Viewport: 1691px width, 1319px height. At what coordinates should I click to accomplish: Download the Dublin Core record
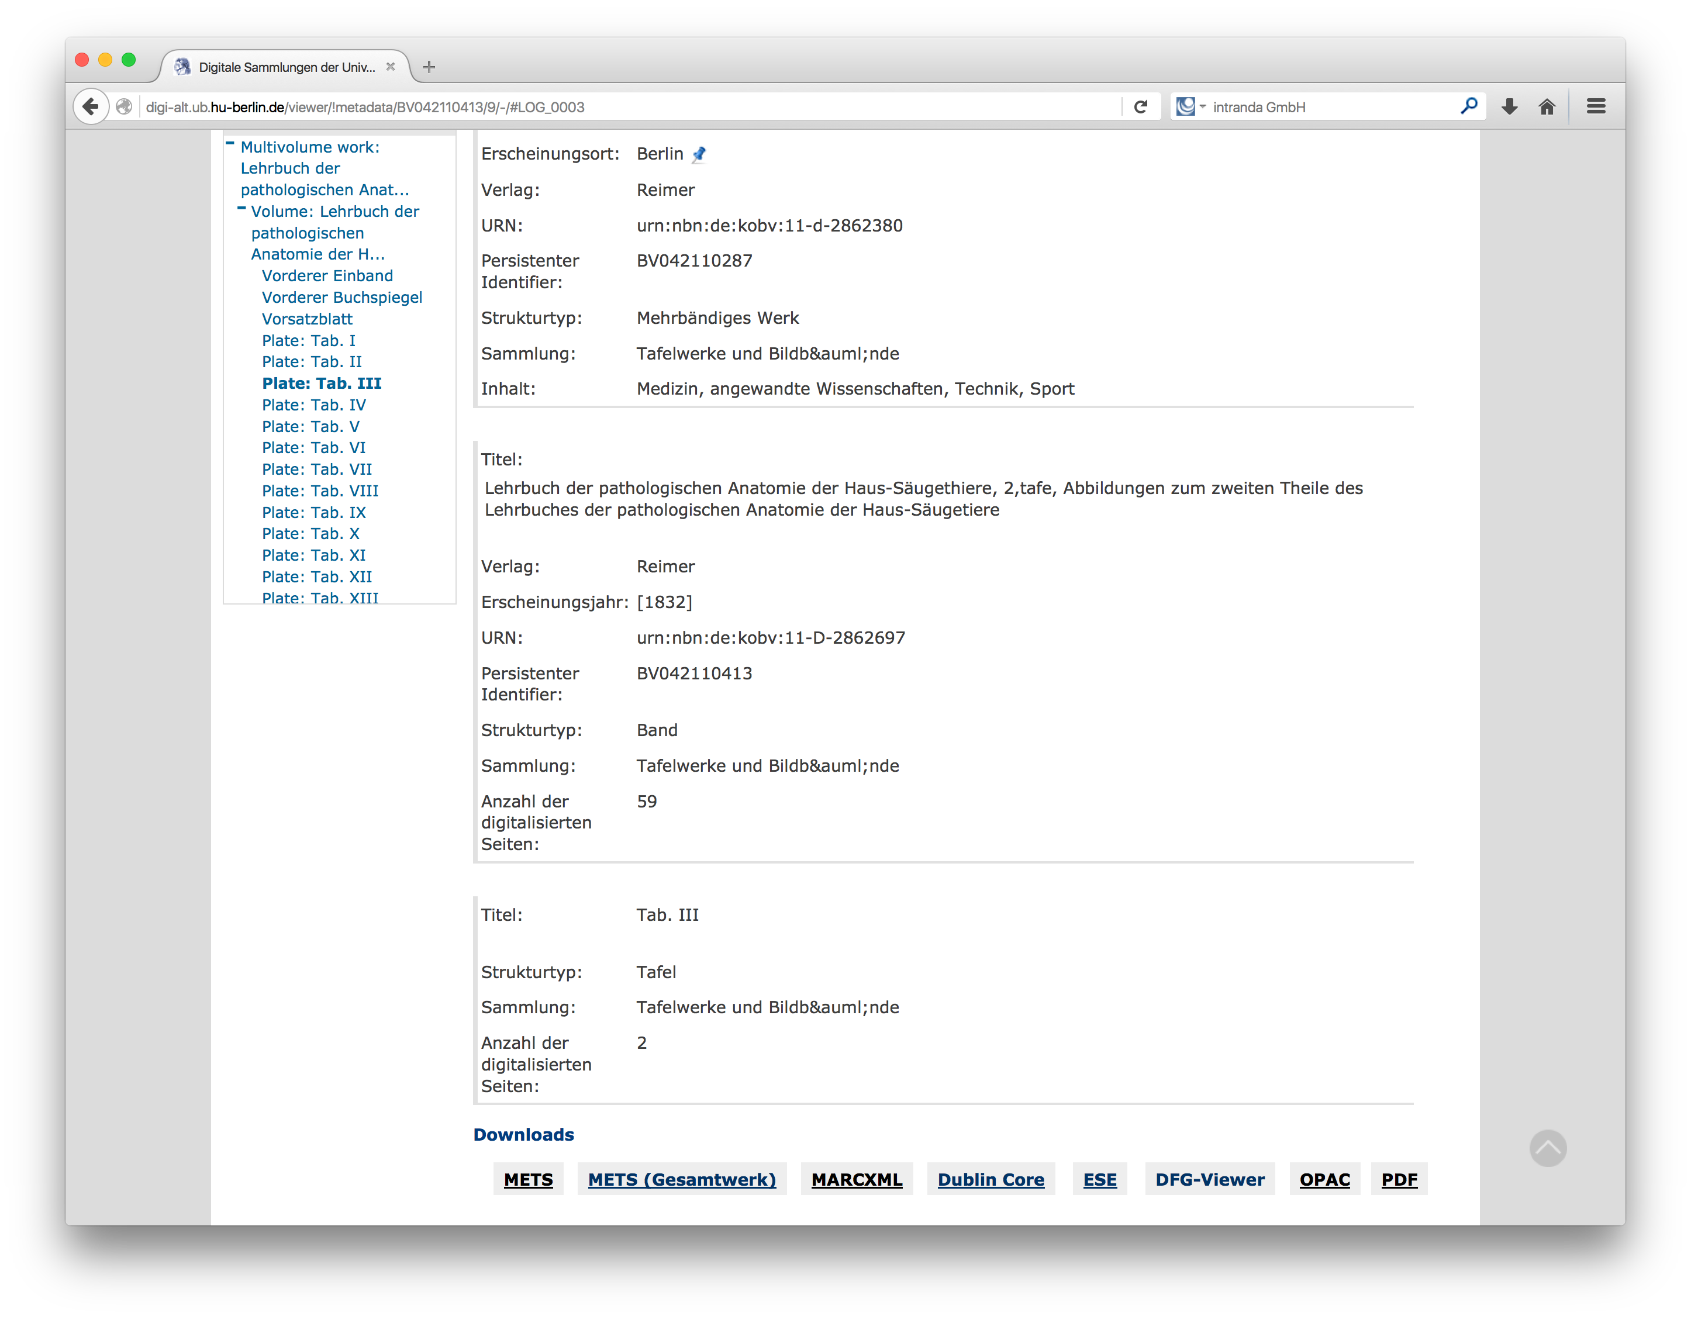(991, 1180)
